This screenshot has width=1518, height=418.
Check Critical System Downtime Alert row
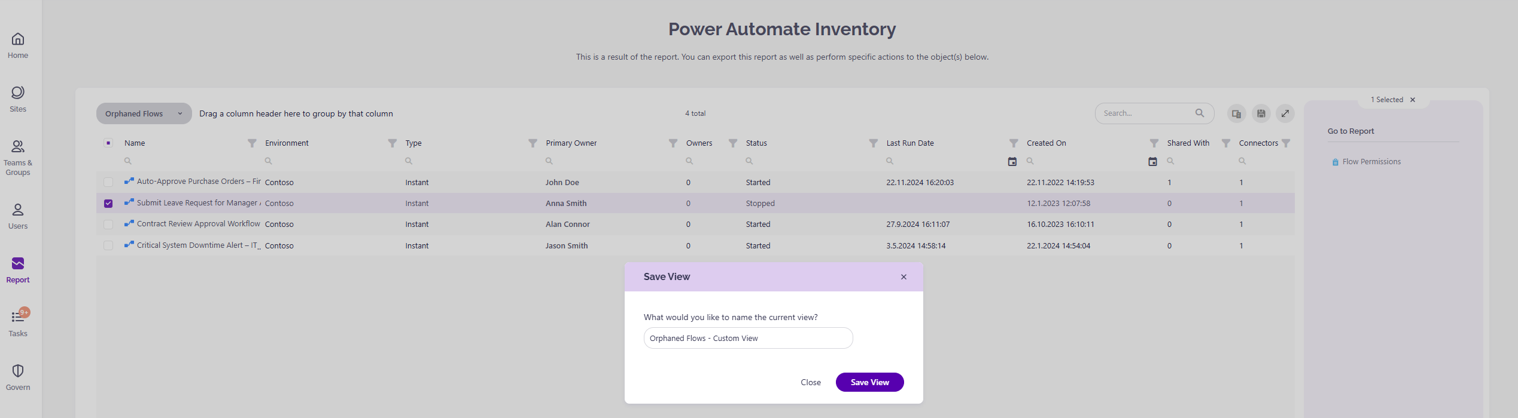coord(108,245)
